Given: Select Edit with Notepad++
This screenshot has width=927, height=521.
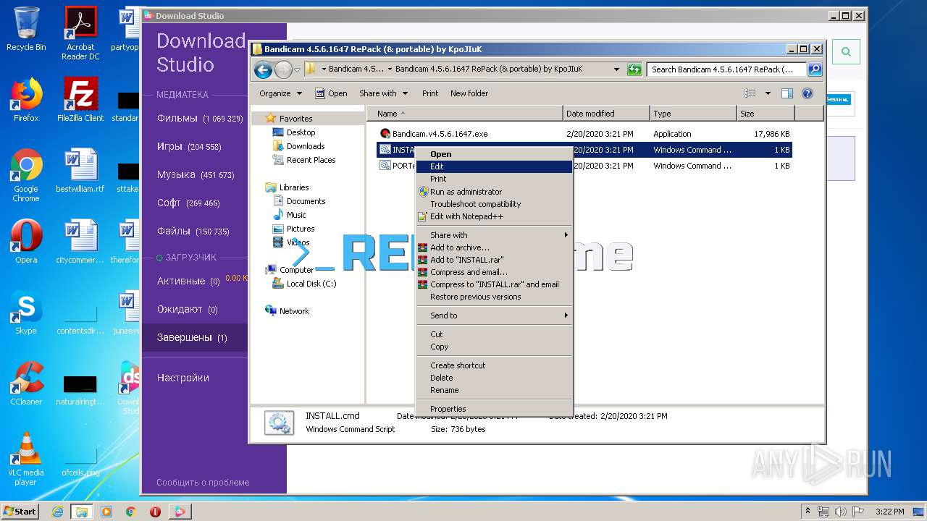Looking at the screenshot, I should [x=495, y=216].
